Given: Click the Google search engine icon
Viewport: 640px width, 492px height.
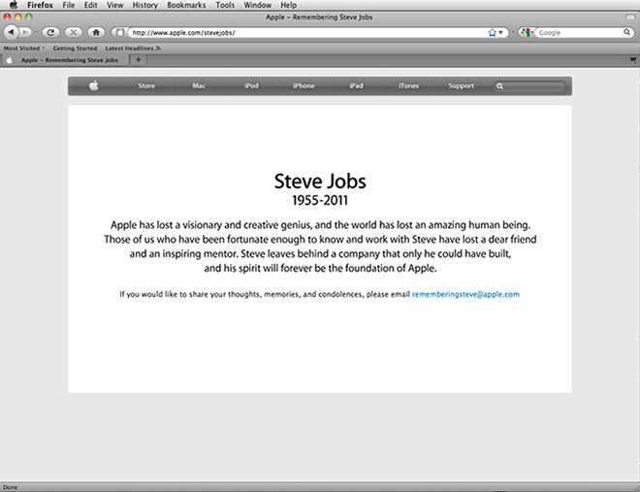Looking at the screenshot, I should coord(526,32).
